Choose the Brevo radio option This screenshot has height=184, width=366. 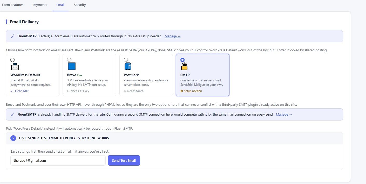69,60
